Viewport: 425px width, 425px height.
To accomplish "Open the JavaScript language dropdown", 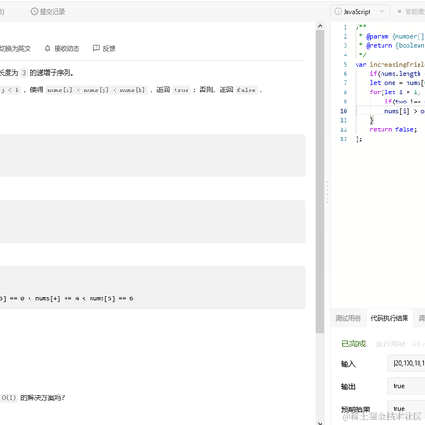I will tap(360, 12).
